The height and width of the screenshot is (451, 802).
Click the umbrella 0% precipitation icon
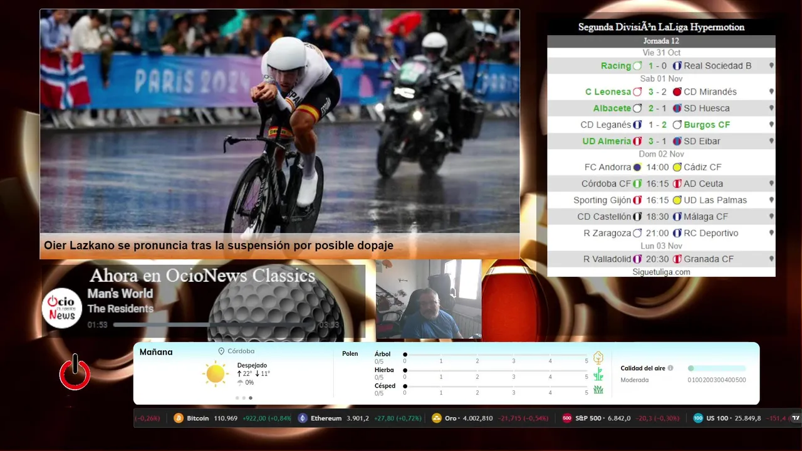[241, 383]
